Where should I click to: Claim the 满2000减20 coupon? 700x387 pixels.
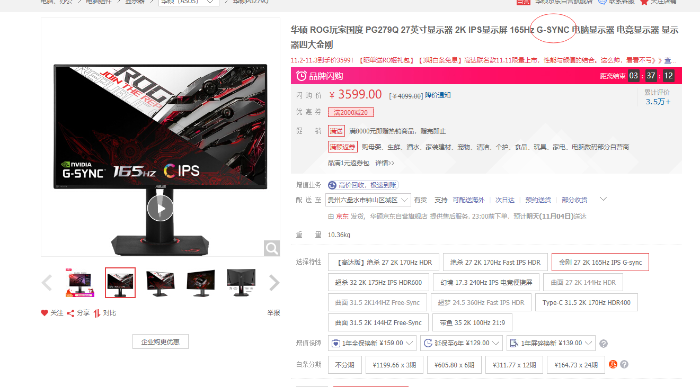click(351, 112)
